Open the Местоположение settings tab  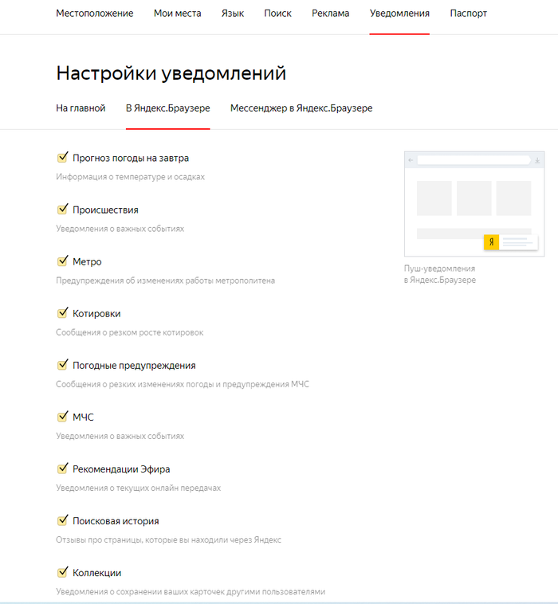click(95, 14)
